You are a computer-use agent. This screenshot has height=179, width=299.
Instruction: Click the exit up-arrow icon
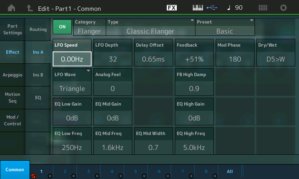pyautogui.click(x=30, y=8)
